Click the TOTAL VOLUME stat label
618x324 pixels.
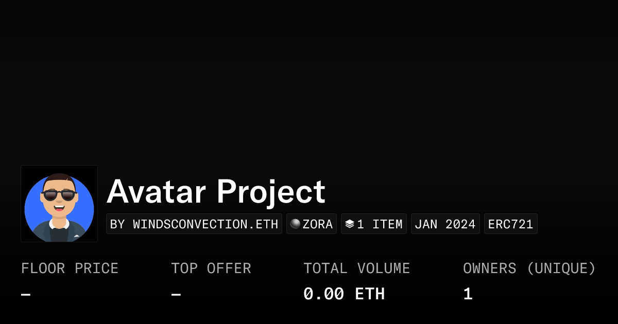click(356, 268)
